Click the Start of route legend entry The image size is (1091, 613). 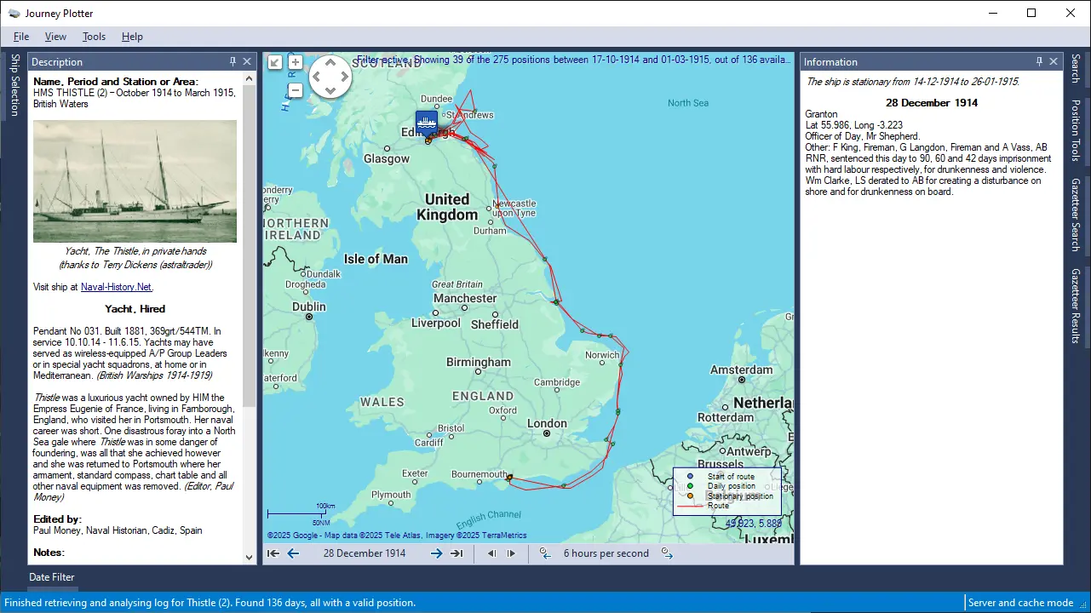point(731,476)
